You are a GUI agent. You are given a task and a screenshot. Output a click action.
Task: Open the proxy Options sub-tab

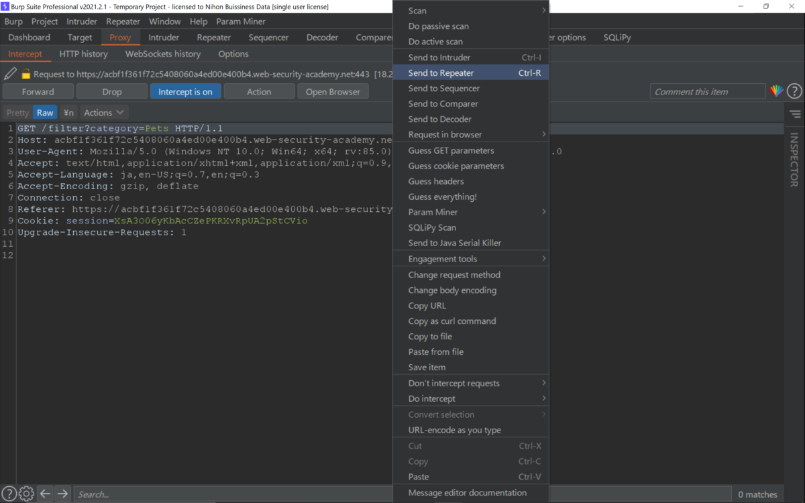pyautogui.click(x=233, y=54)
